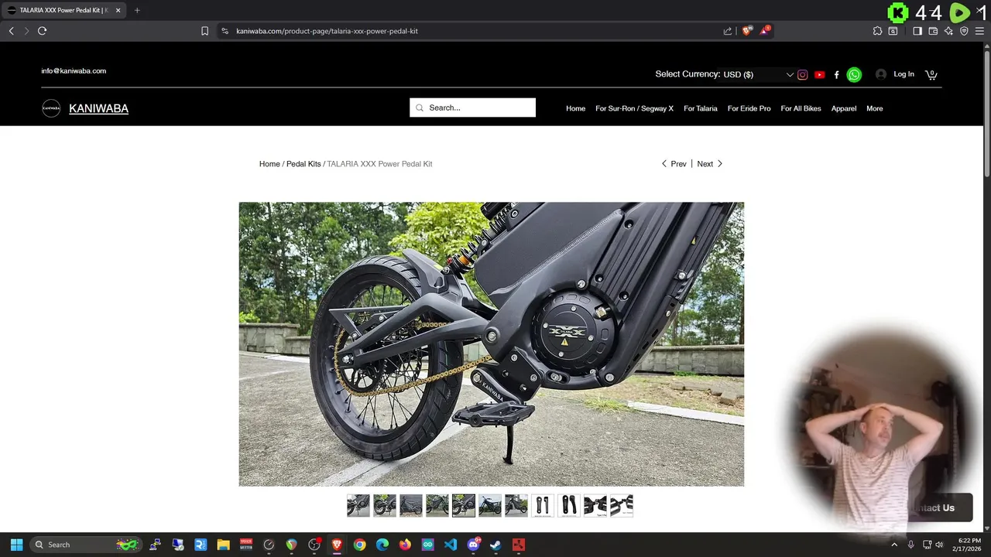Open the More navigation menu
991x557 pixels.
[874, 108]
